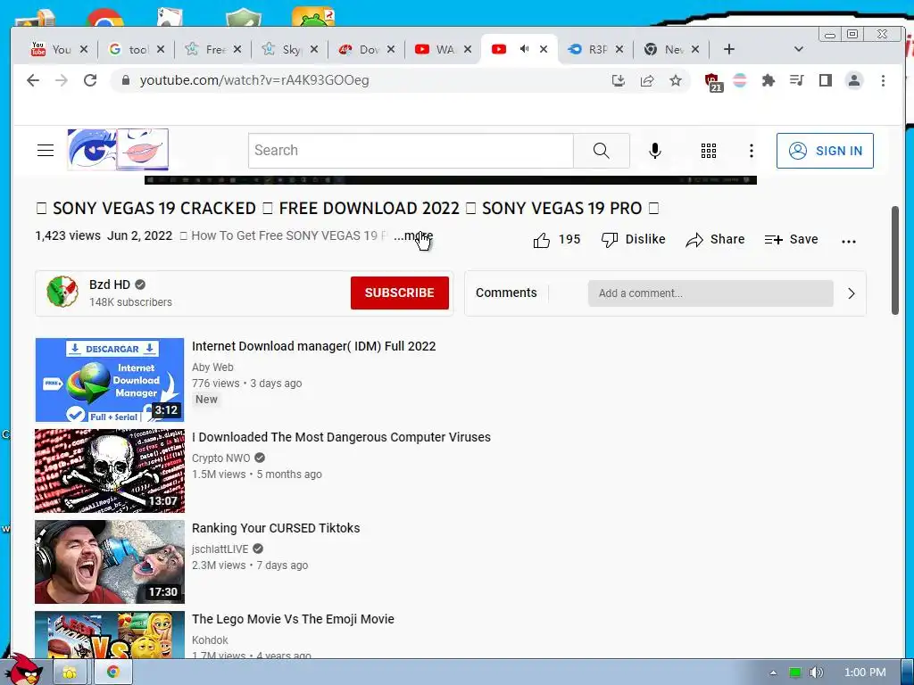Click the Bzd HD channel avatar
914x685 pixels.
pyautogui.click(x=63, y=292)
